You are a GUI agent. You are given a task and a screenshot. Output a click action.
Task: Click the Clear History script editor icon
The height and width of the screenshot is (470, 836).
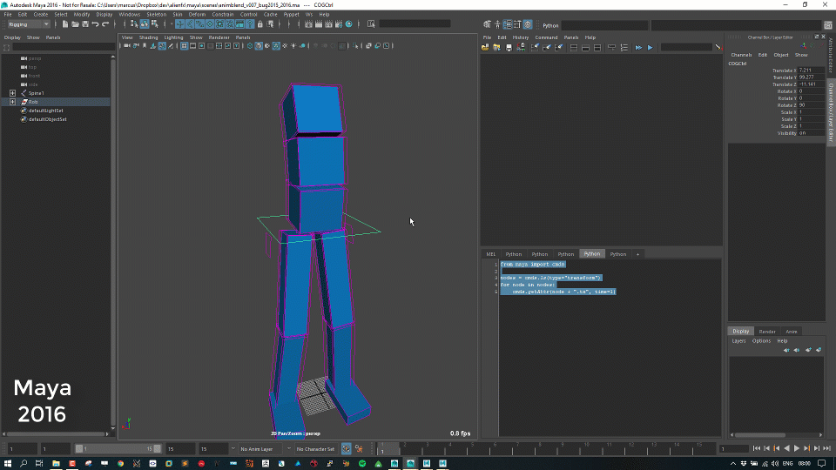point(535,47)
